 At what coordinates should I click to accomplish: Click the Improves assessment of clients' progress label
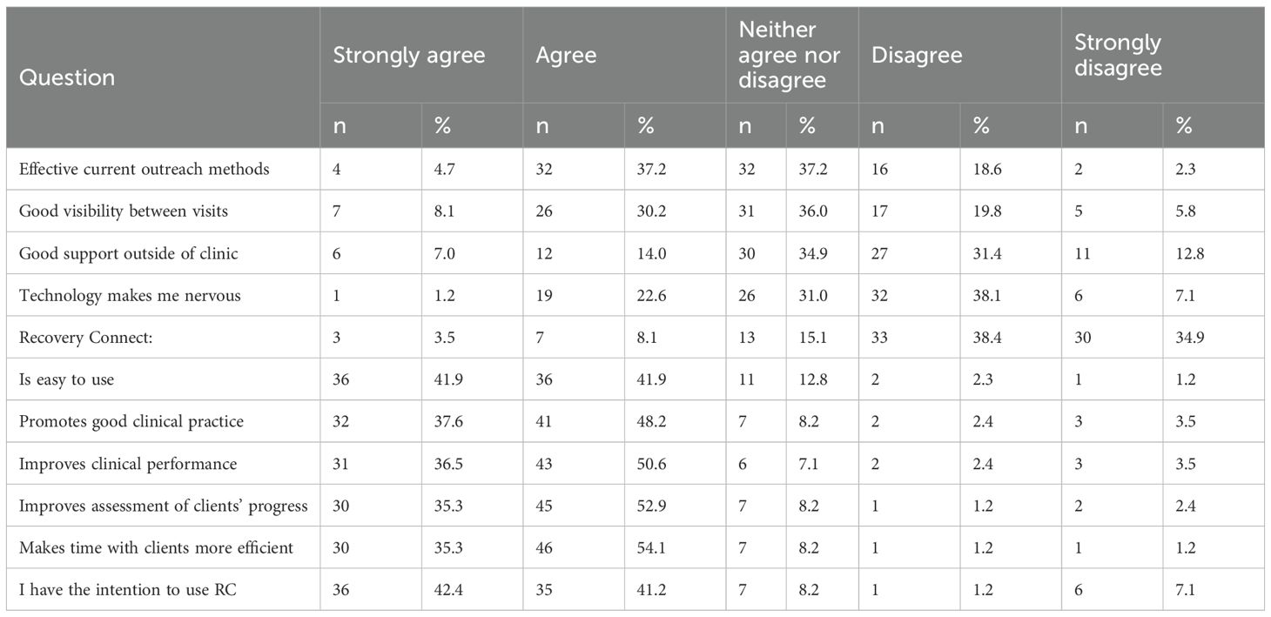[163, 506]
